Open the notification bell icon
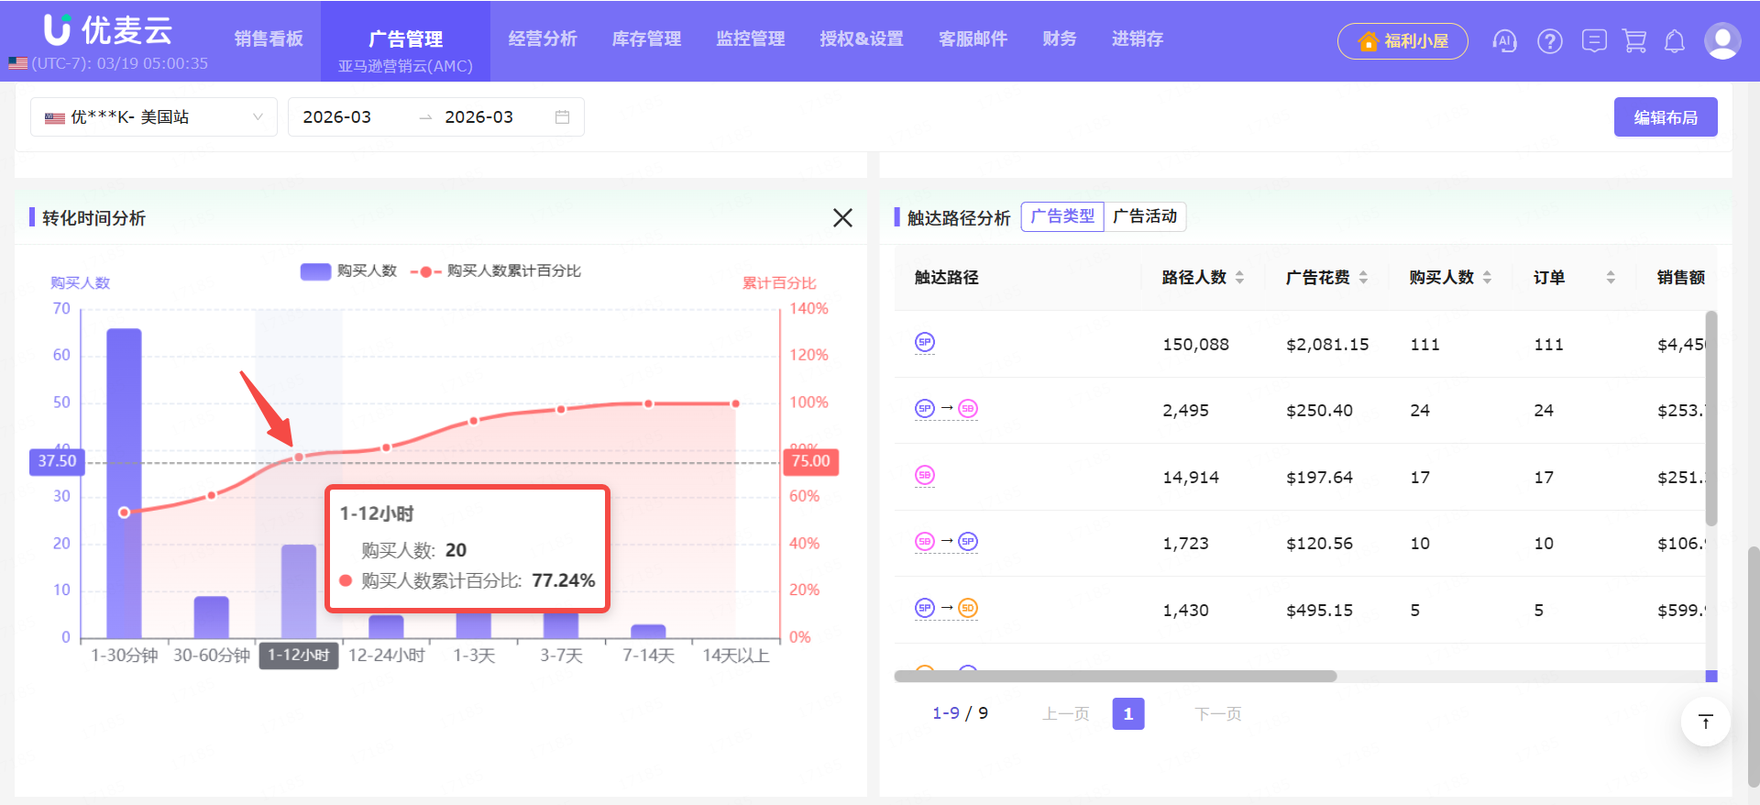 click(x=1675, y=41)
